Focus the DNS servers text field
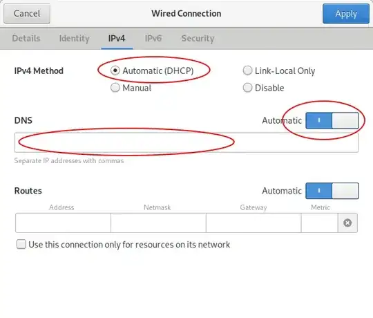The width and height of the screenshot is (373, 318). tap(186, 142)
